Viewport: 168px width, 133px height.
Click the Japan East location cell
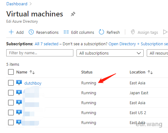139,93
